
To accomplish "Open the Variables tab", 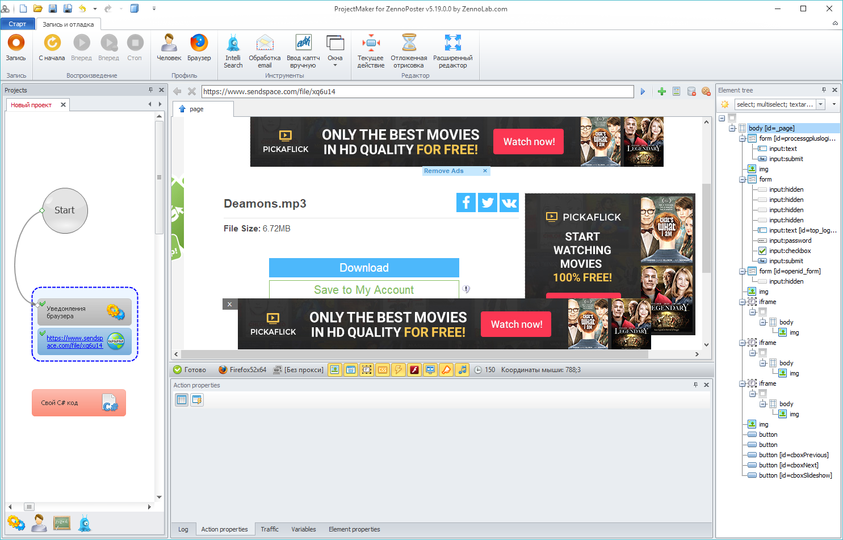I will tap(304, 529).
